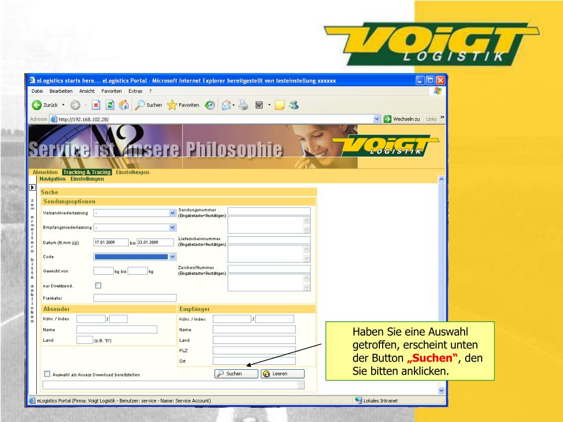563x422 pixels.
Task: Click the Zeichen/Nummer input field
Action: click(x=269, y=269)
